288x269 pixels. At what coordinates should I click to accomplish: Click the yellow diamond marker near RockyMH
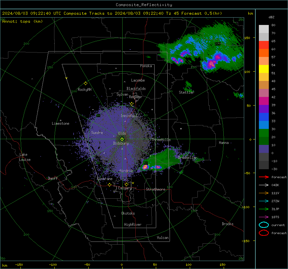tap(85, 83)
